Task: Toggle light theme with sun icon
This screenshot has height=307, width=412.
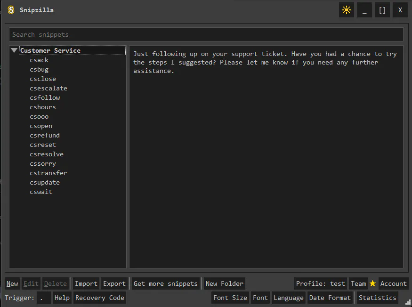Action: 346,10
